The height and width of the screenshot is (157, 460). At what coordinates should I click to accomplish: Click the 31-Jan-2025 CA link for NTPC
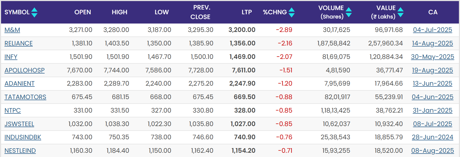pos(433,110)
